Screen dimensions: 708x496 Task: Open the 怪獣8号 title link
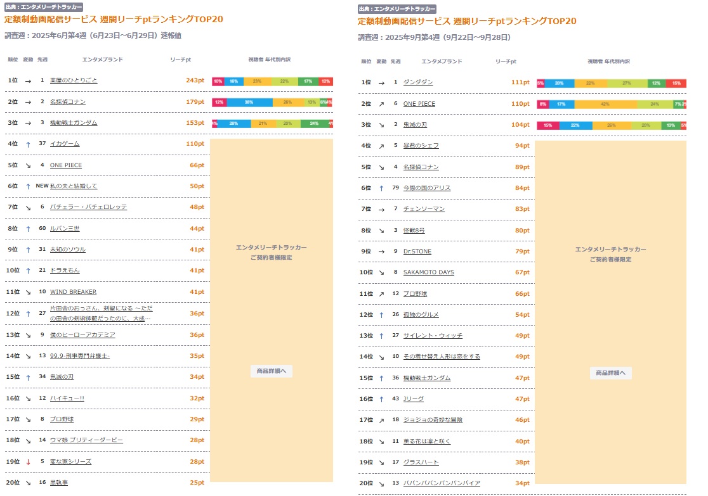pyautogui.click(x=414, y=231)
